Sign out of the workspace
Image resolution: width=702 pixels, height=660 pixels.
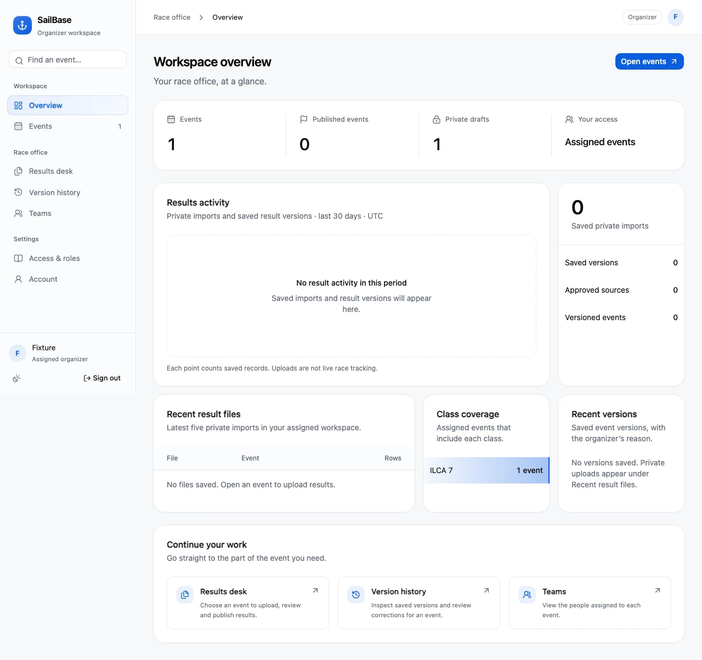click(x=102, y=378)
